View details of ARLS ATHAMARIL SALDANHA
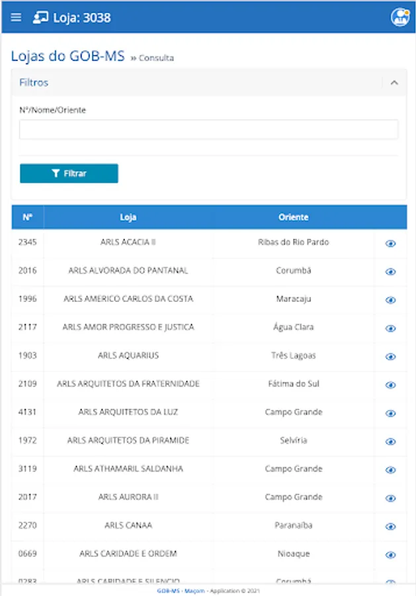The height and width of the screenshot is (596, 416). tap(391, 470)
